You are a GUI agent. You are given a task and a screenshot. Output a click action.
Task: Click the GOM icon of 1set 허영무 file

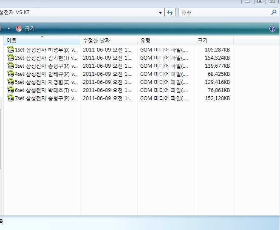[x=11, y=49]
